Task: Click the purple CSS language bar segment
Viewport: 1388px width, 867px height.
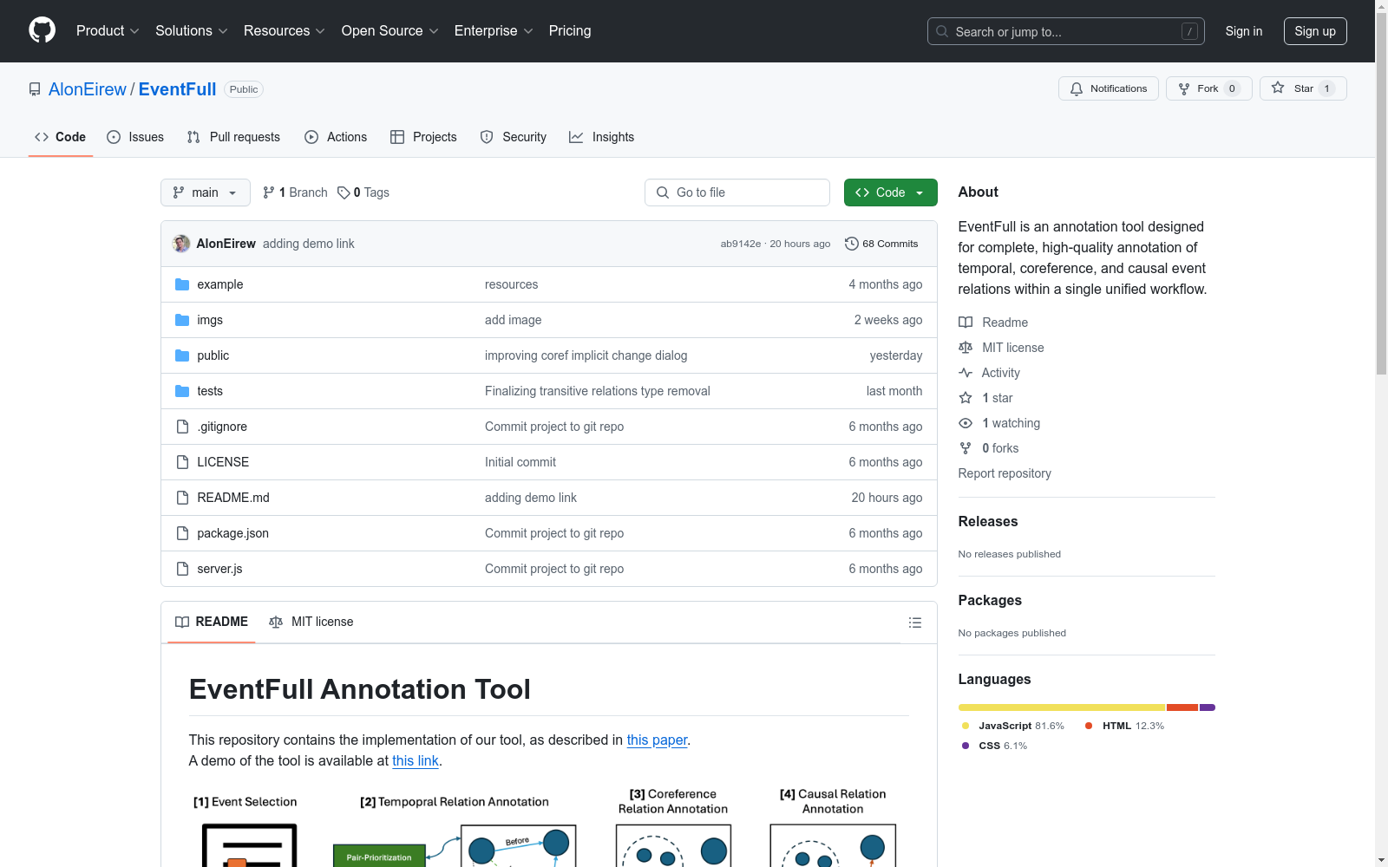Action: 1208,707
